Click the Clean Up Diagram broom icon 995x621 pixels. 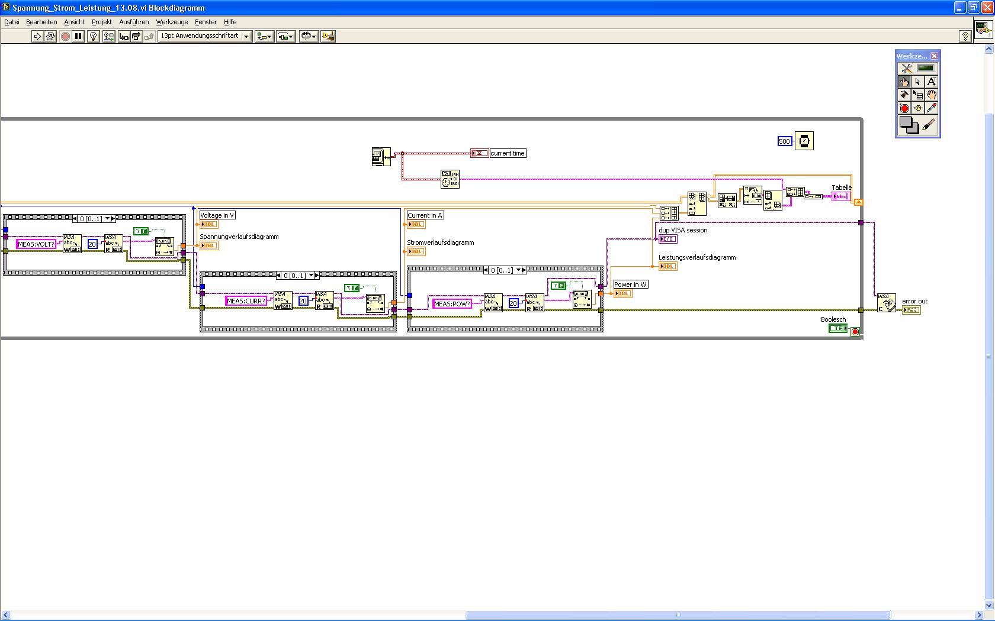(328, 36)
